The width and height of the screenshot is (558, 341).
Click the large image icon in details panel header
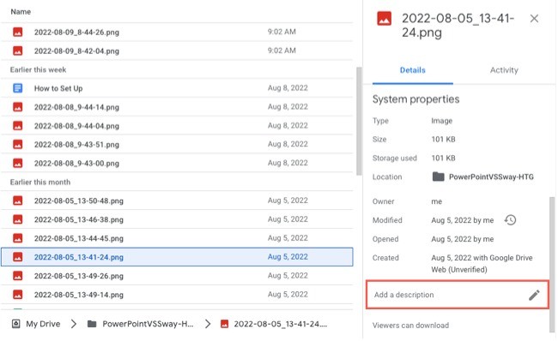pos(385,19)
